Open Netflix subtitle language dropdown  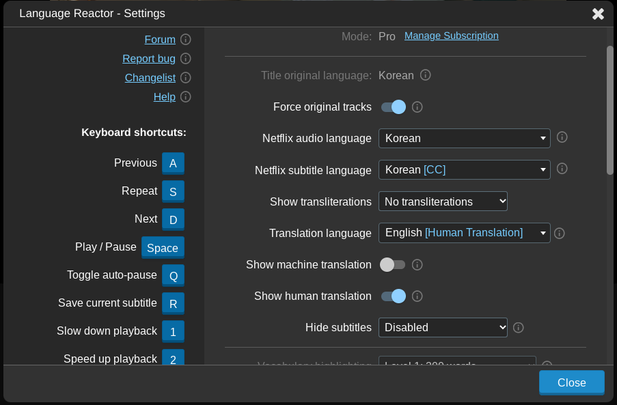coord(465,170)
